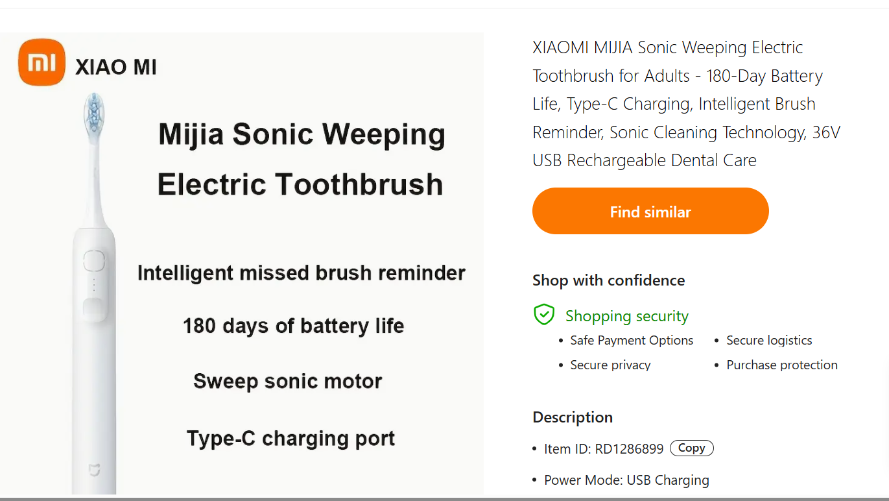
Task: Click the green Shopping security shield icon
Action: click(x=543, y=315)
